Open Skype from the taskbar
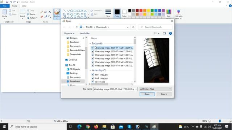Screen dimensions: 232x130 coord(129,127)
